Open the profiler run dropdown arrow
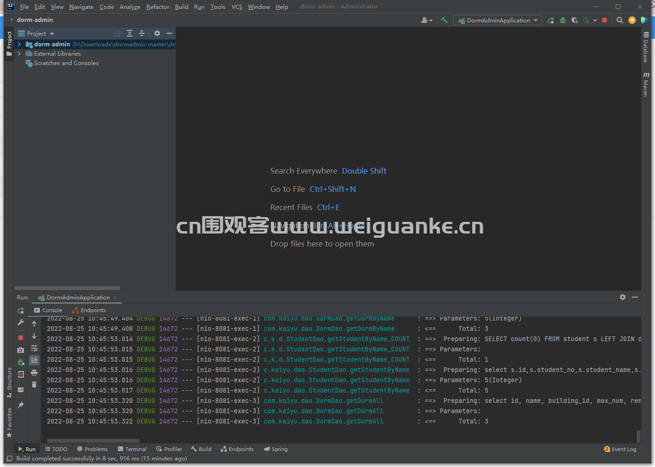 (x=595, y=21)
